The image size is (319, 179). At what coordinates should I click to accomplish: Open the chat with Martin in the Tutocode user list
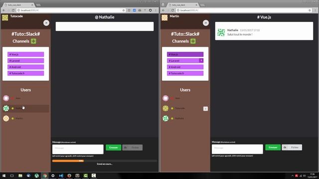(25, 118)
